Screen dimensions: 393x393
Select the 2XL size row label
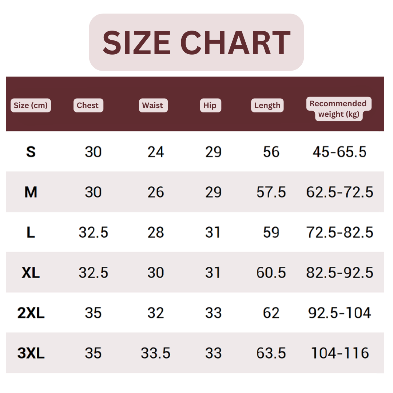31,313
